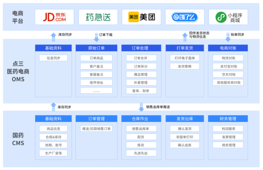The width and height of the screenshot is (263, 170).
Task: Click the 订单合并 item
Action: [141, 58]
